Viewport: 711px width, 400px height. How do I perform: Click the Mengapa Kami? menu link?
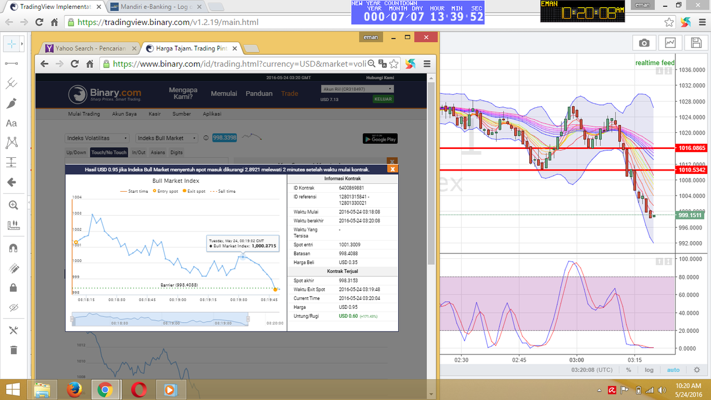tap(183, 93)
